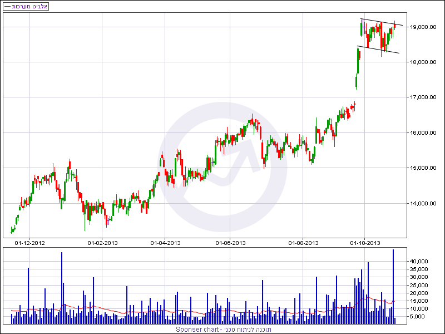Viewport: 445px width, 334px height.
Task: Click the 19,000.00 price axis label
Action: coord(423,27)
